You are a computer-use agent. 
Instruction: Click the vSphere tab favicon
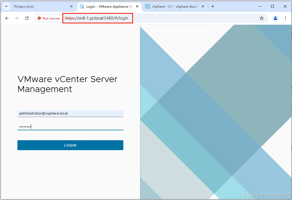pyautogui.click(x=147, y=7)
